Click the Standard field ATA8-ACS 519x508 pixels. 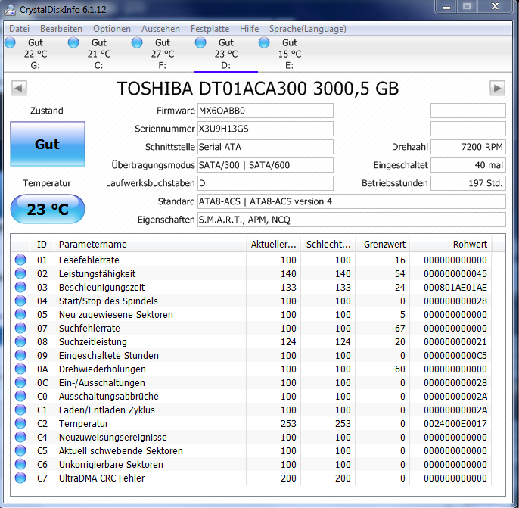pyautogui.click(x=352, y=201)
